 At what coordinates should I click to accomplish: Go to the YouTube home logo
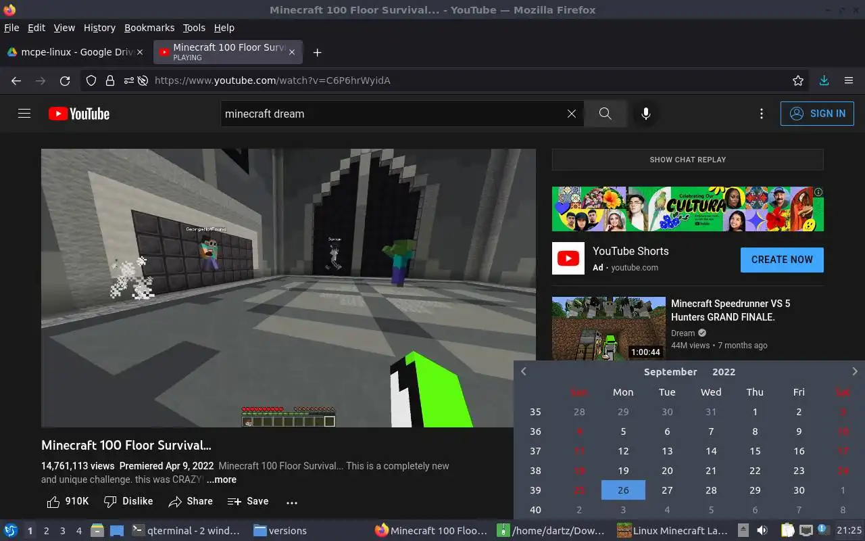point(79,114)
